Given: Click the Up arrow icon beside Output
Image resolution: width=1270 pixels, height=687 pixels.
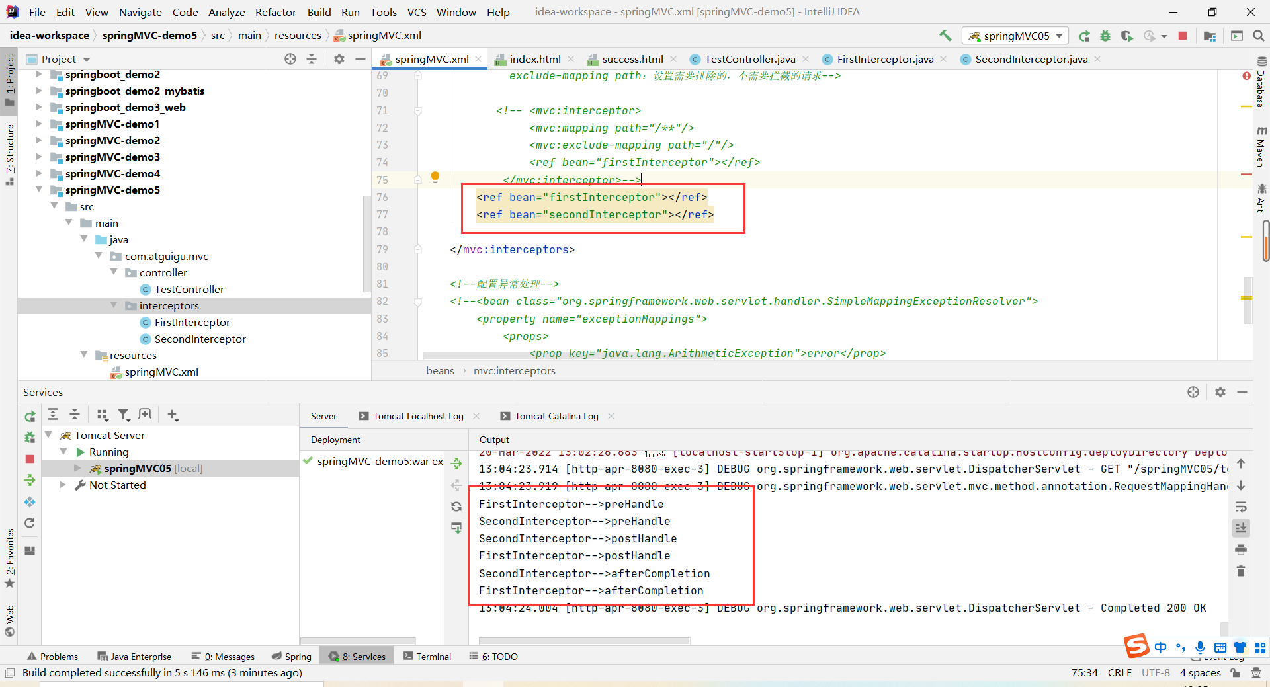Looking at the screenshot, I should [1241, 464].
